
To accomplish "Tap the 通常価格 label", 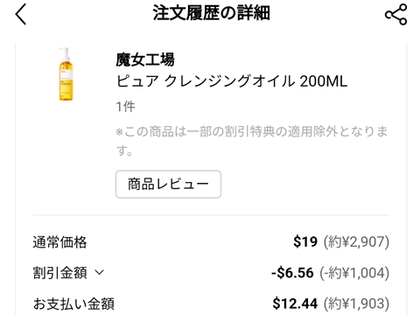I will [x=59, y=242].
